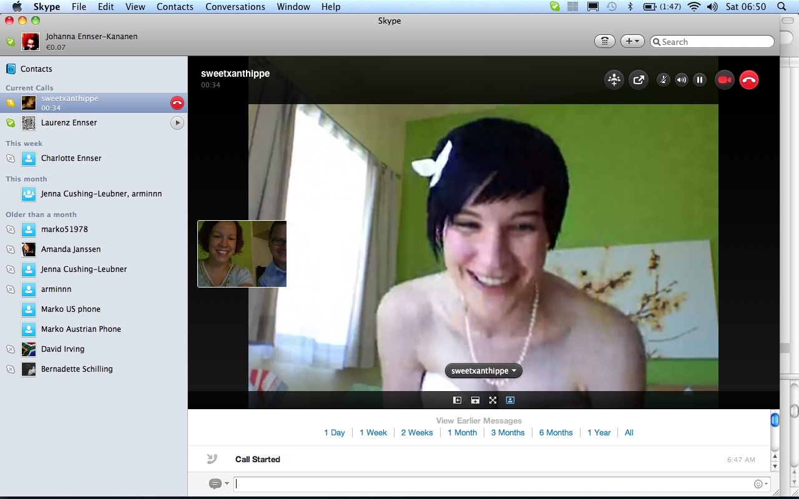This screenshot has width=799, height=499.
Task: Show messages from 1 Day
Action: click(335, 433)
